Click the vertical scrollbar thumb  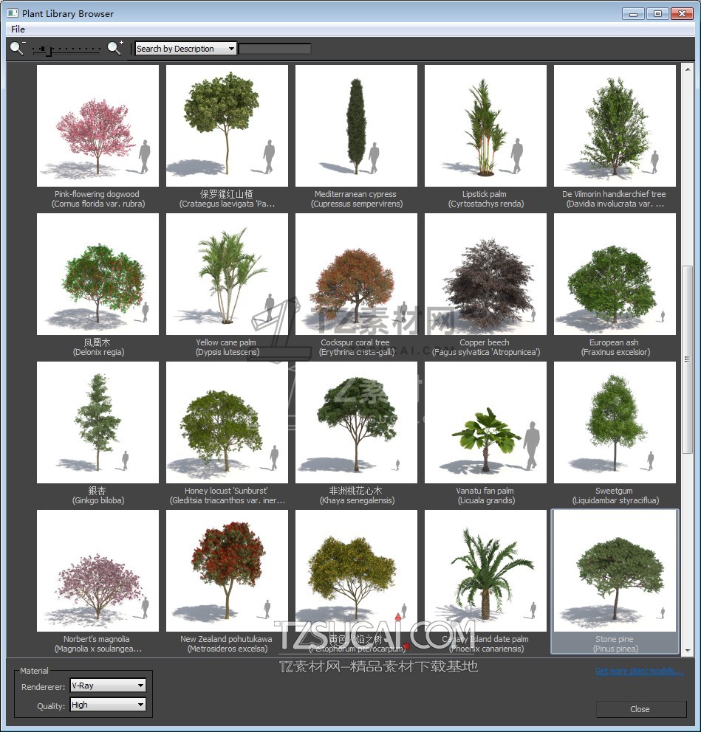[x=688, y=359]
